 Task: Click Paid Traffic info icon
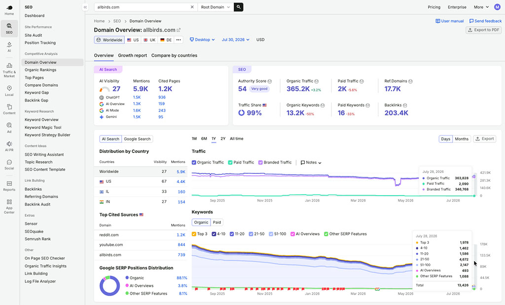[361, 81]
